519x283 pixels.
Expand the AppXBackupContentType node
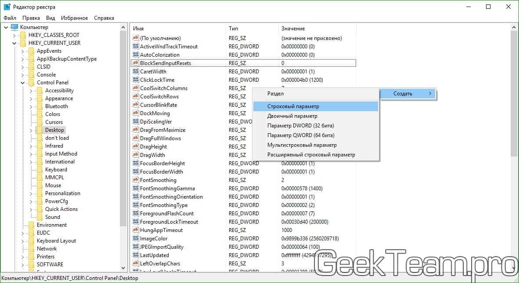tap(22, 59)
